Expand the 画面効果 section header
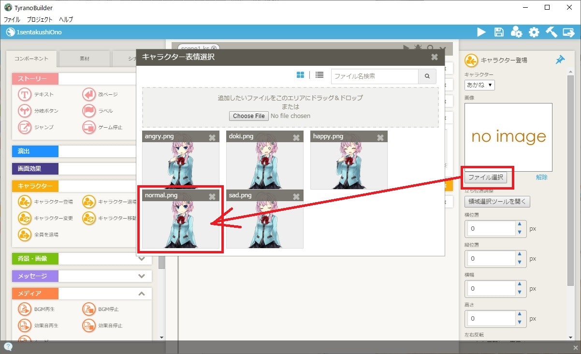Image resolution: width=581 pixels, height=354 pixels. tap(35, 169)
